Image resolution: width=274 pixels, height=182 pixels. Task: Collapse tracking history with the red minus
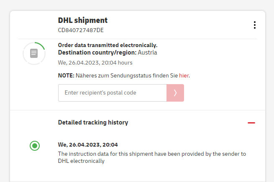[251, 123]
